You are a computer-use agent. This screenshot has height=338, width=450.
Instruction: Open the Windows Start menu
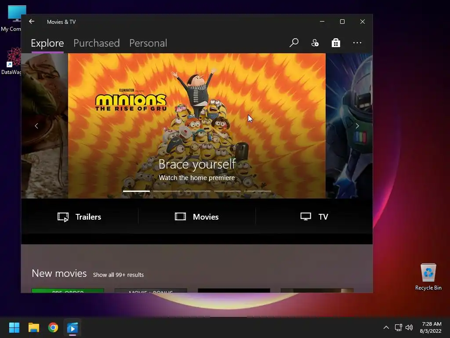pyautogui.click(x=14, y=327)
